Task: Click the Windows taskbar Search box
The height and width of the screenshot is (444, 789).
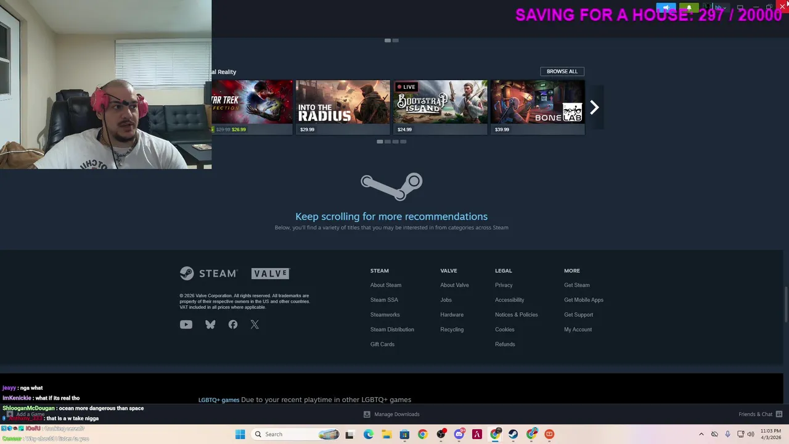Action: pyautogui.click(x=296, y=434)
